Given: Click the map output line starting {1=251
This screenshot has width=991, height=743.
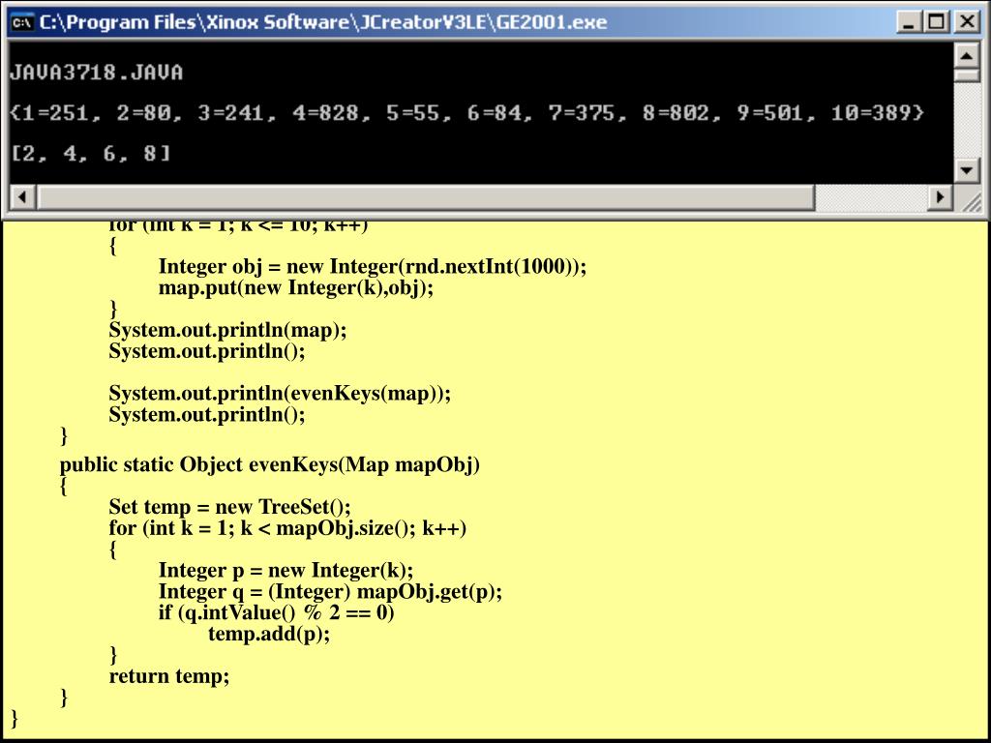Looking at the screenshot, I should click(467, 114).
